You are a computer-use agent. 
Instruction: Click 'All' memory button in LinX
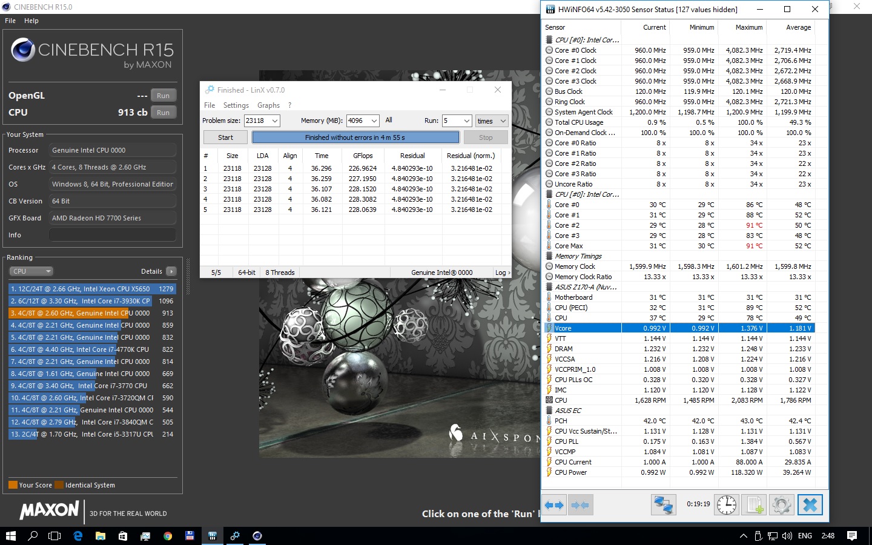click(389, 121)
